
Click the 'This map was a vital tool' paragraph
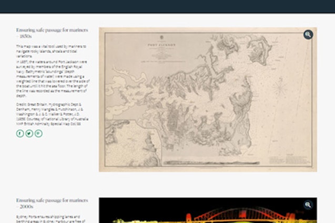(x=51, y=51)
